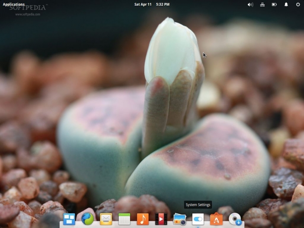Viewport: 304px width, 228px height.
Task: Click the date Sat Apr 11 in panel
Action: pos(143,4)
